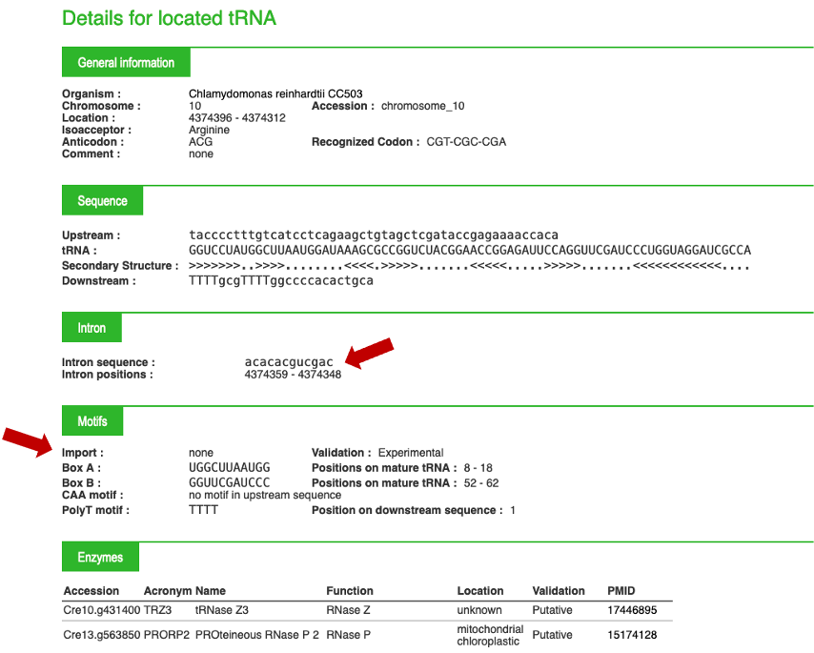Open the Intron section header
The height and width of the screenshot is (653, 814).
click(92, 328)
